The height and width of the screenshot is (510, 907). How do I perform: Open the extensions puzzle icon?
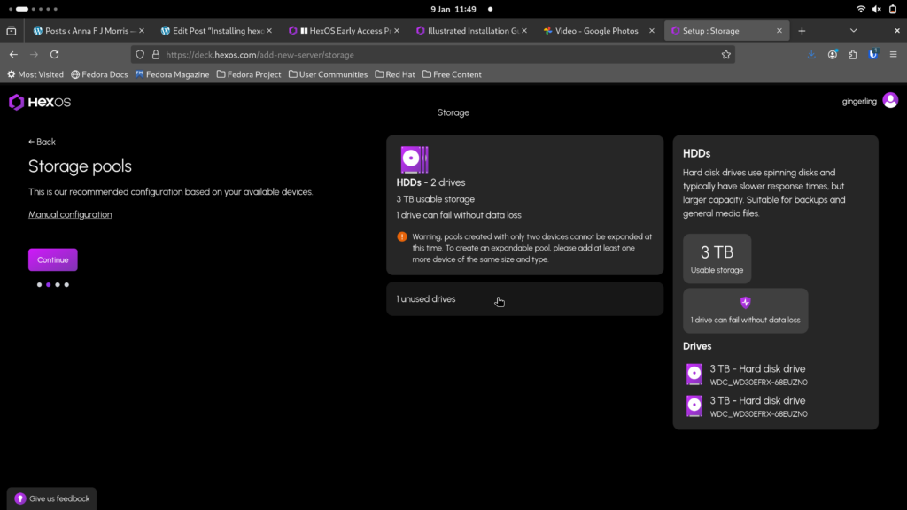point(853,54)
